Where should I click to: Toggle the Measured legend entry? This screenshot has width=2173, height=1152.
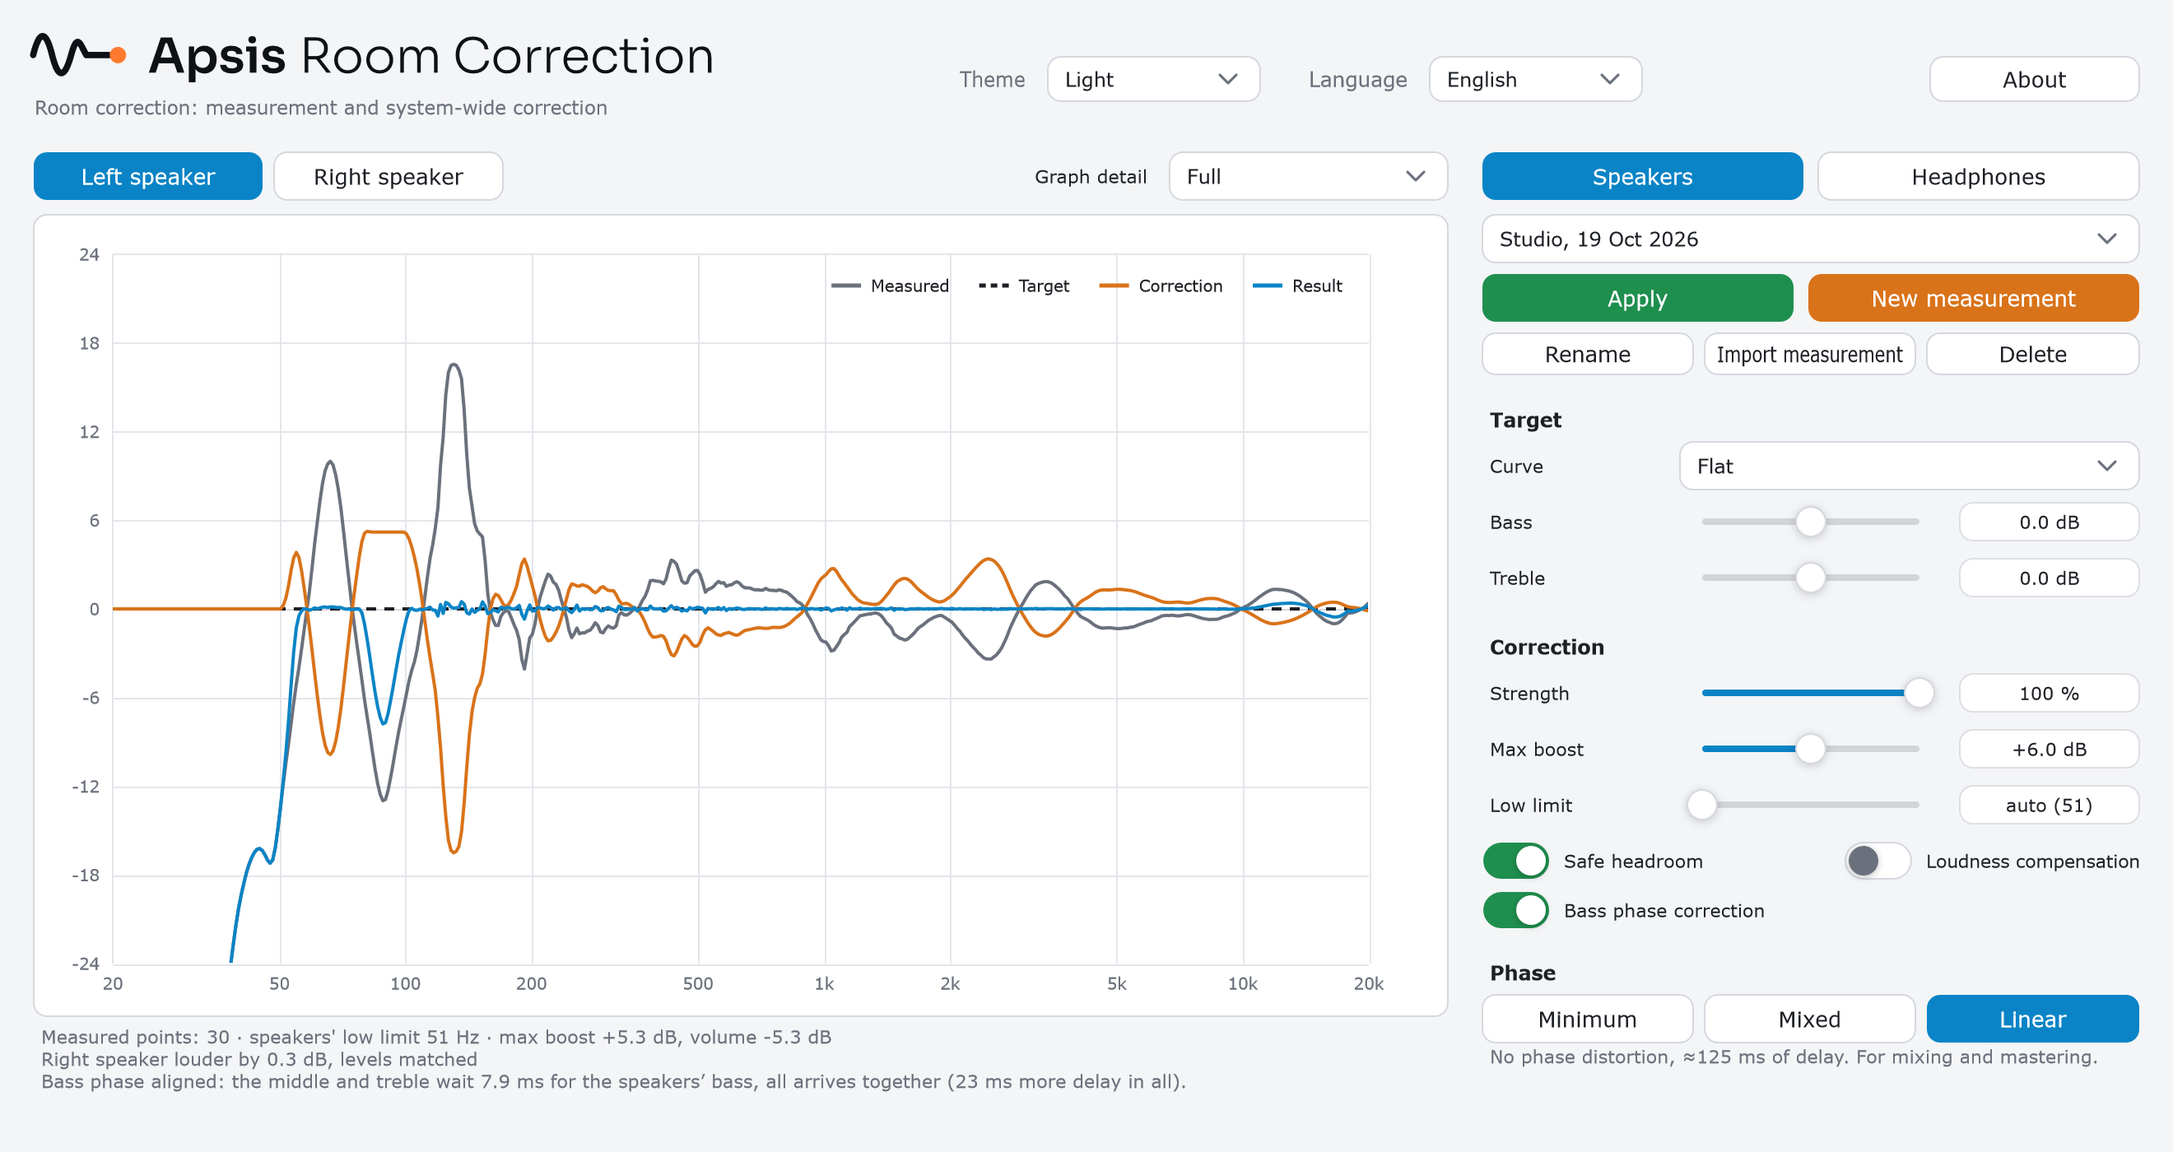[889, 286]
